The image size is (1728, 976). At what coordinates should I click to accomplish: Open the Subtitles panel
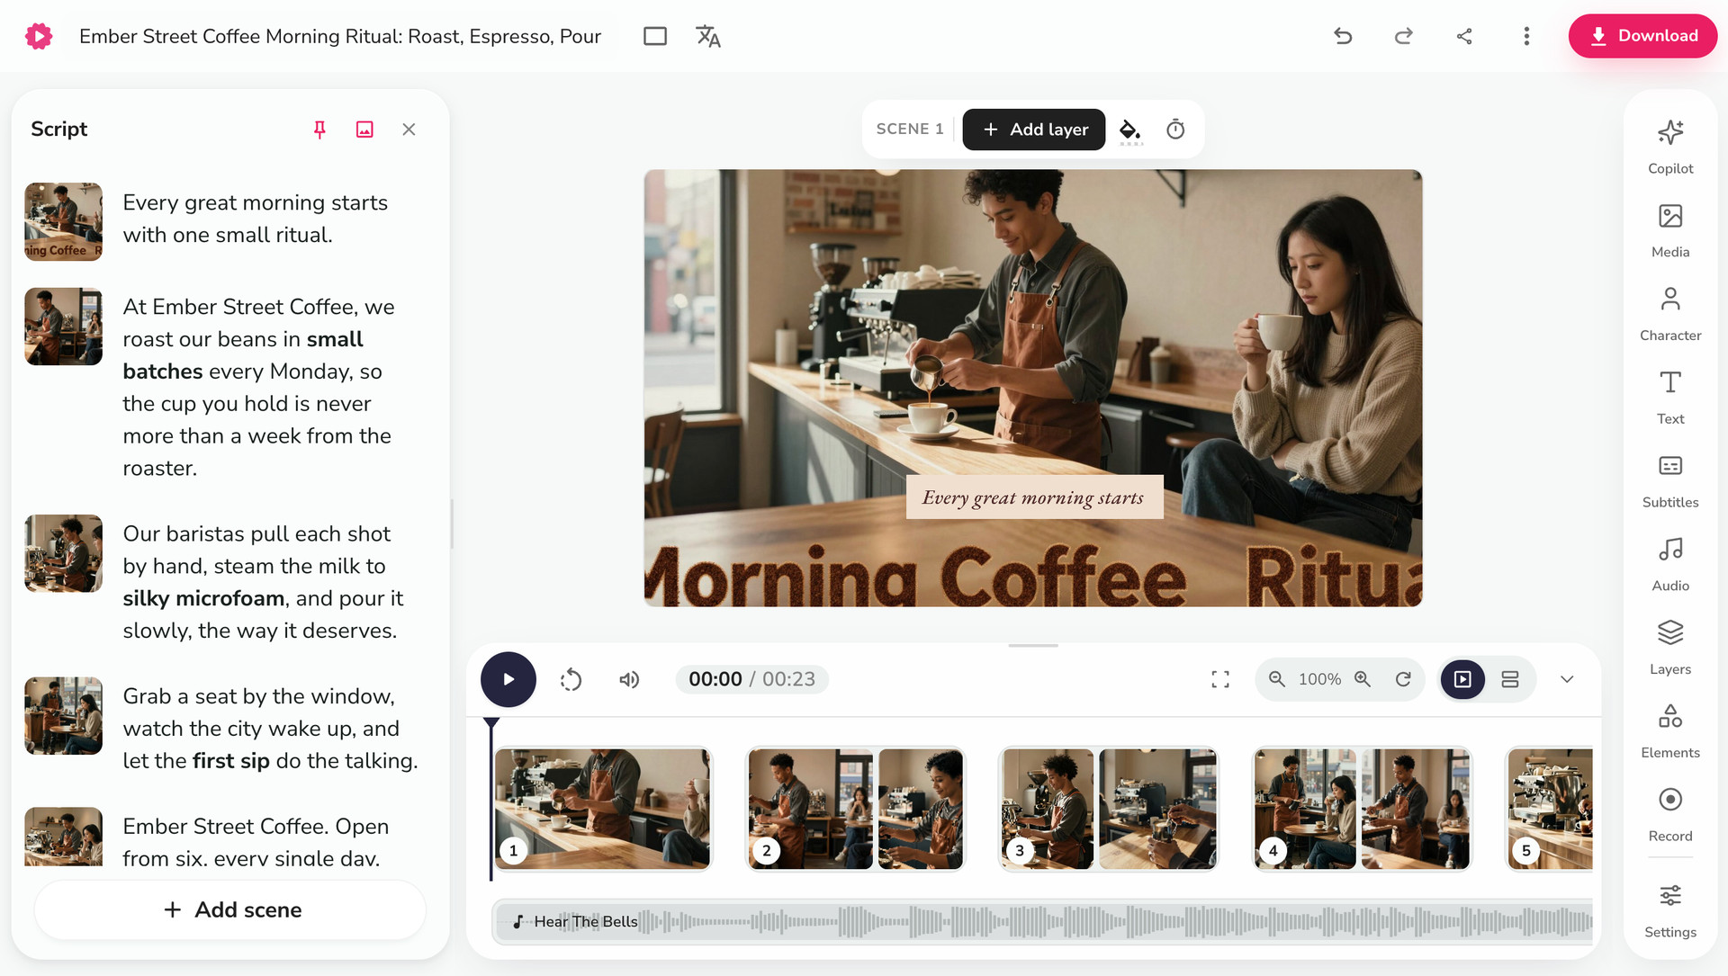[1670, 481]
